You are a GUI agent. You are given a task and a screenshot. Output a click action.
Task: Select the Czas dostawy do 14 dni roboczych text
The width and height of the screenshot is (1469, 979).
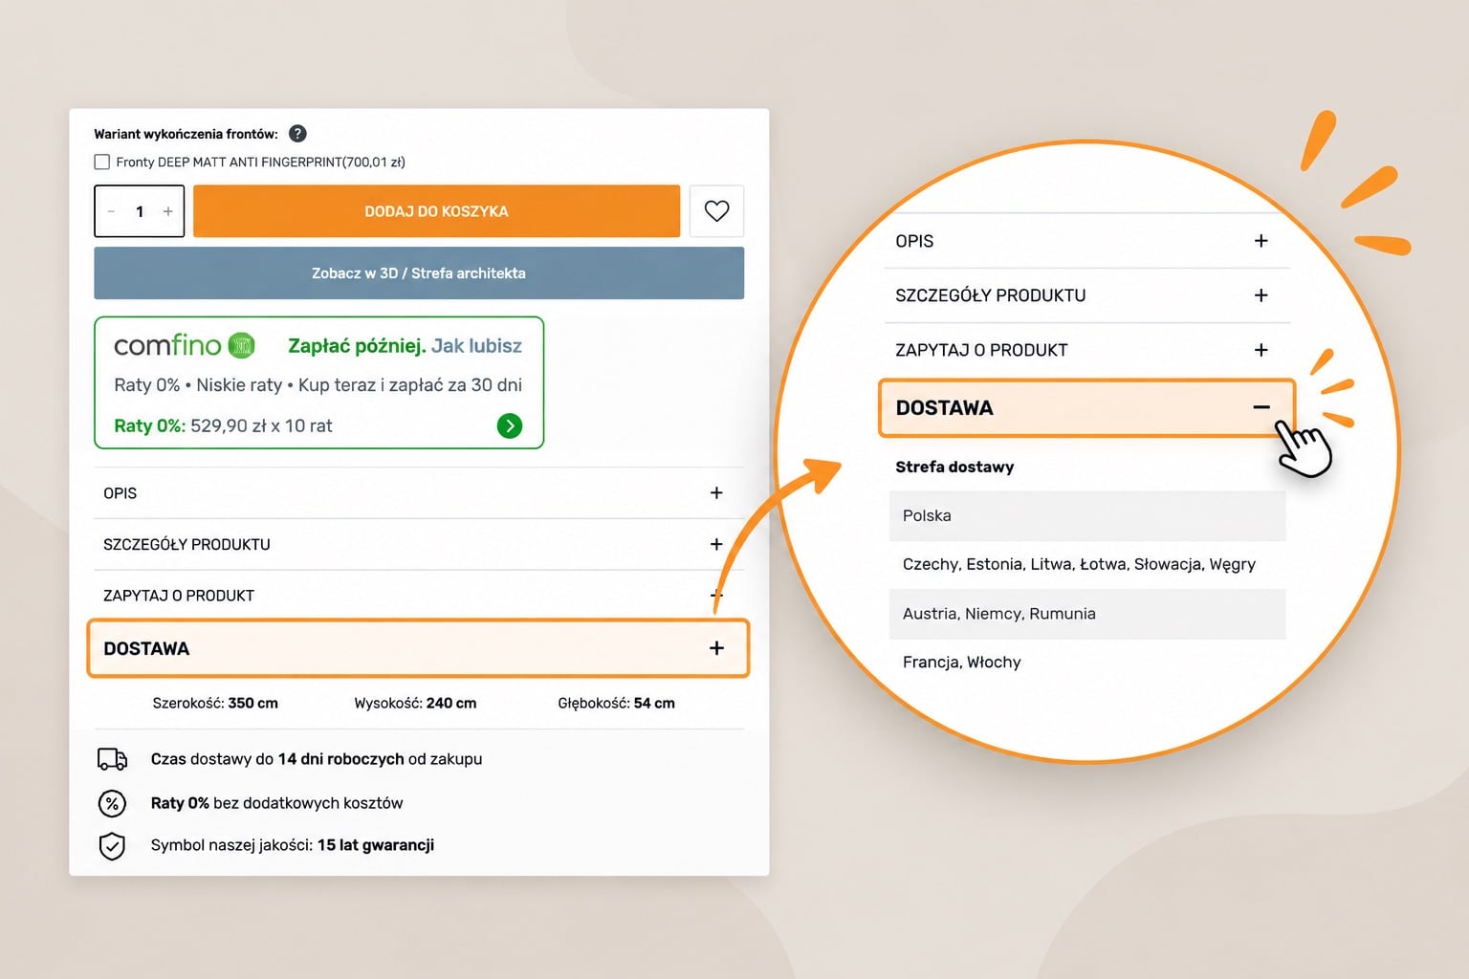[x=317, y=759]
